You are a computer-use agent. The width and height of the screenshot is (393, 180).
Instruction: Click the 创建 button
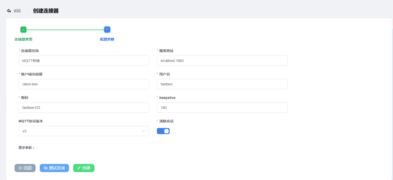click(x=84, y=168)
